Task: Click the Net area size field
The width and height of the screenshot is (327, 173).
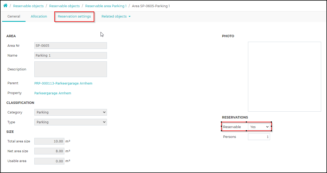Action: coord(49,151)
